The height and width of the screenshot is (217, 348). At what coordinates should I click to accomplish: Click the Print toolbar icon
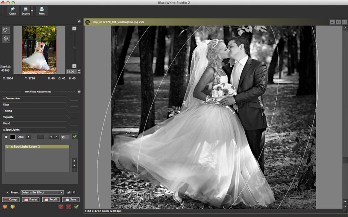[41, 11]
